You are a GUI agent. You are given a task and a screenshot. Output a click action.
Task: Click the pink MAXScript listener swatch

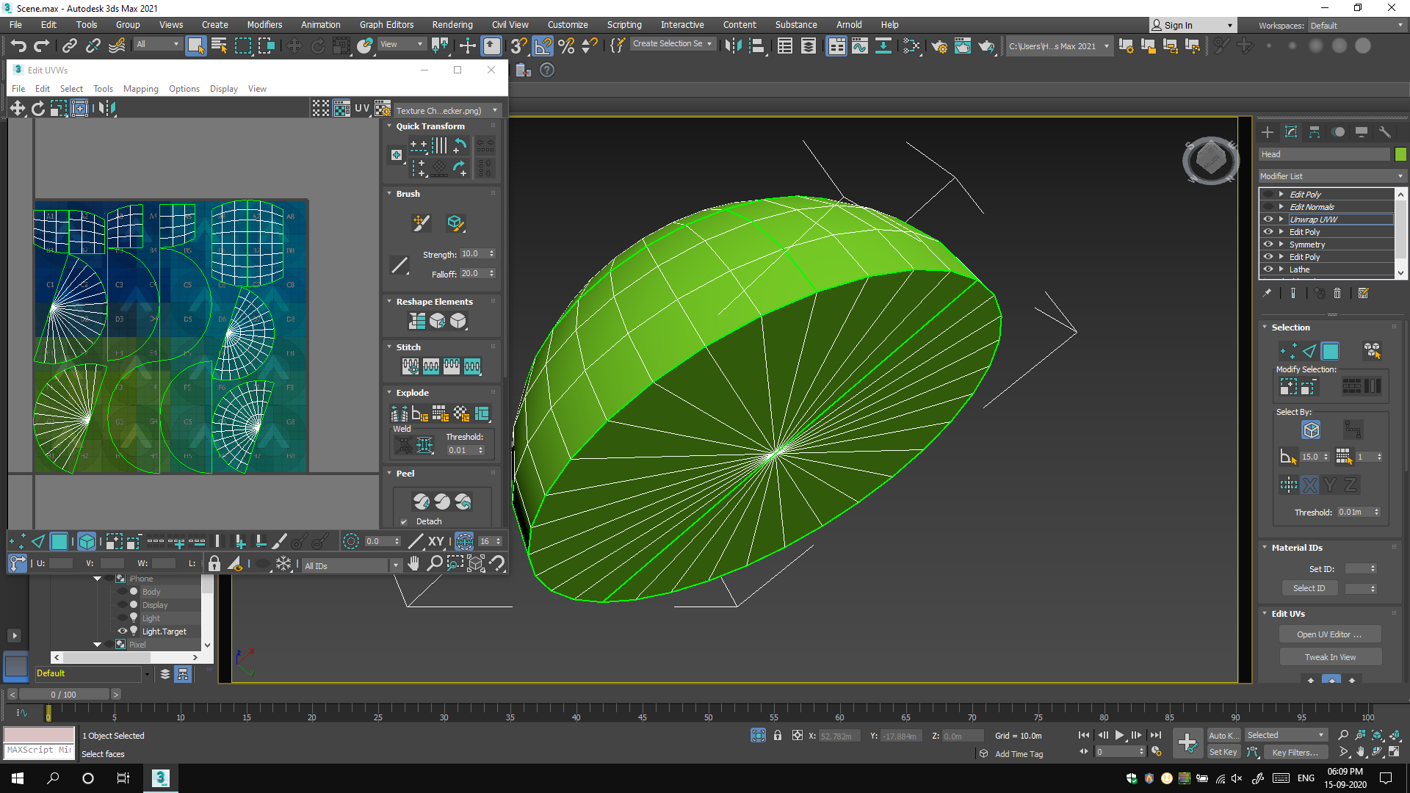(40, 735)
